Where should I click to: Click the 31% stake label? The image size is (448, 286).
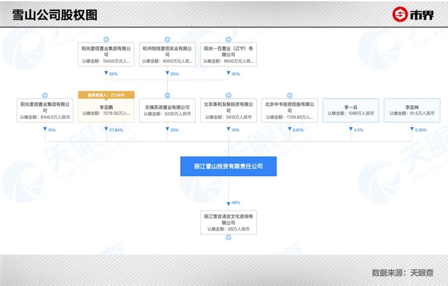coord(52,130)
